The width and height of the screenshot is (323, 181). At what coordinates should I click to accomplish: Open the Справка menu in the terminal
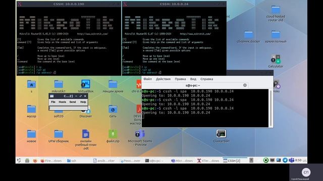coord(206,79)
